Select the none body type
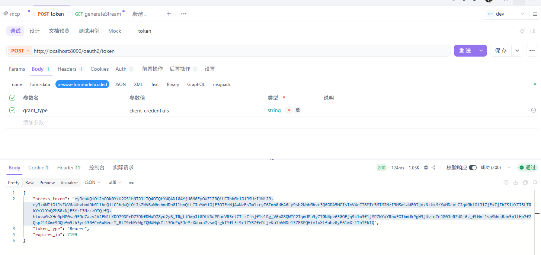The width and height of the screenshot is (541, 255). 17,85
